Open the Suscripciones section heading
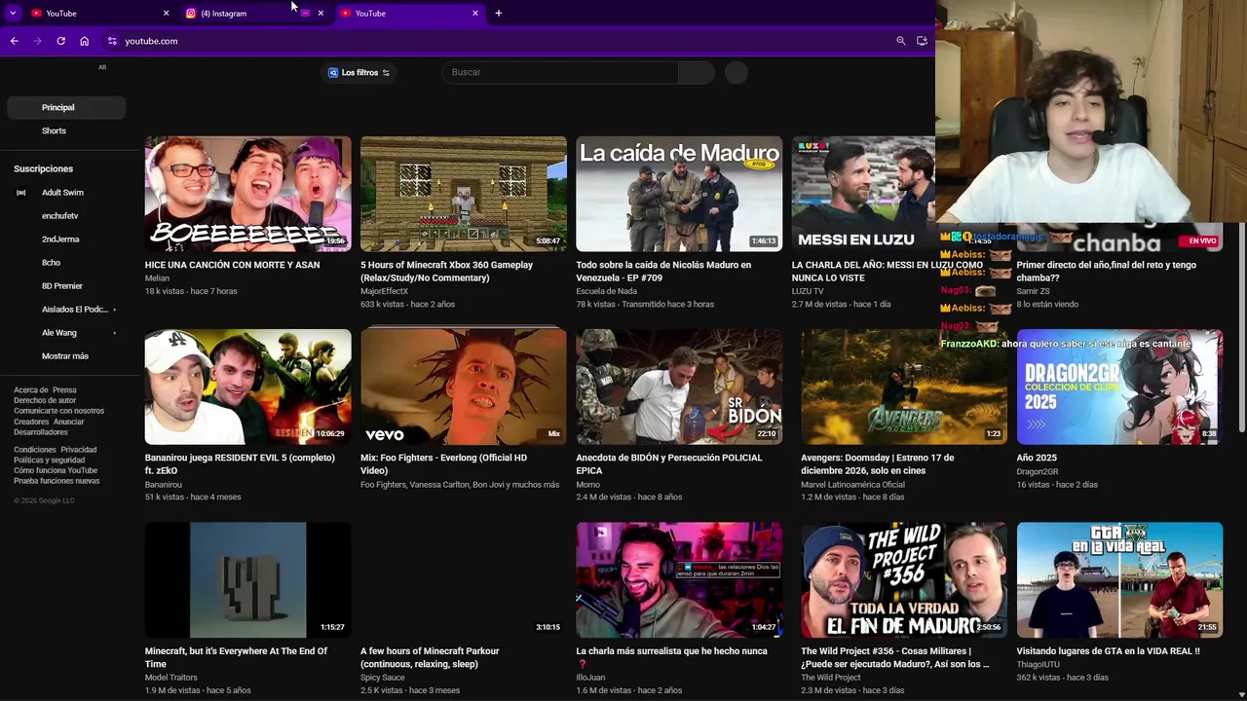 point(43,169)
